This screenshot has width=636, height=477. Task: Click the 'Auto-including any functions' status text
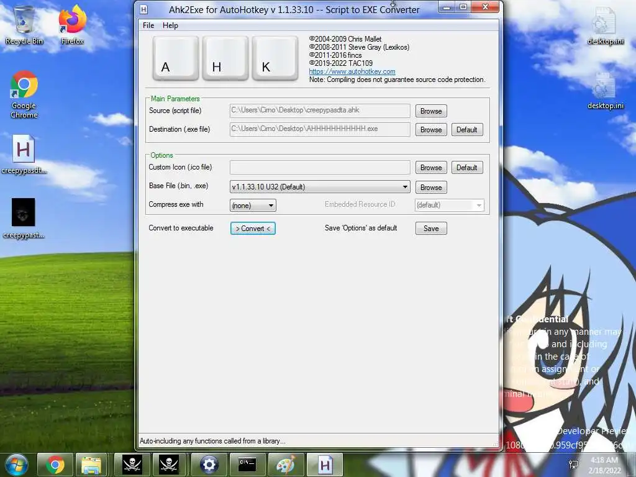[x=212, y=441]
